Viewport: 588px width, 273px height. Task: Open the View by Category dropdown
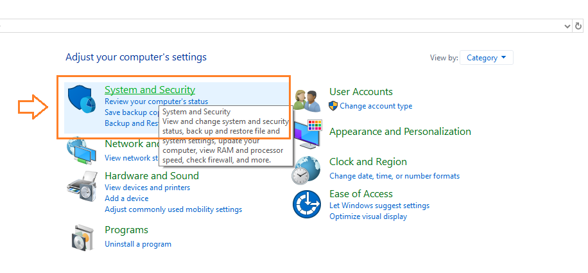tap(487, 58)
